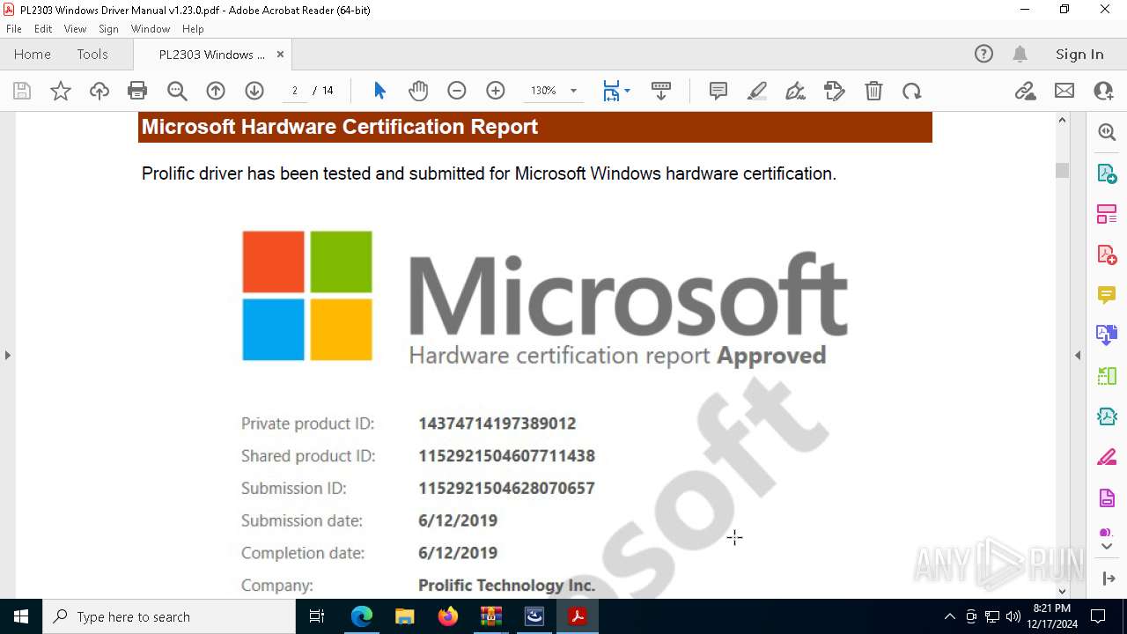Open the Window menu
This screenshot has height=634, width=1127.
tap(151, 29)
